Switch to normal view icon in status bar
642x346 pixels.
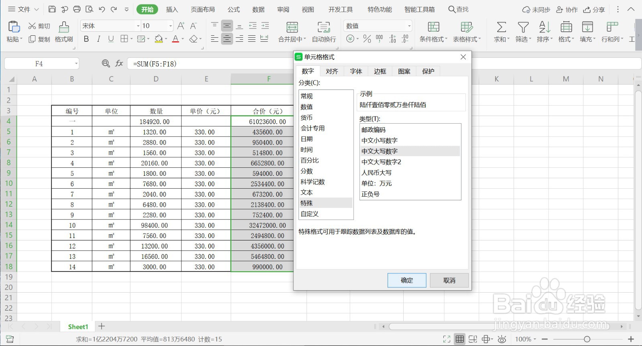coord(460,339)
